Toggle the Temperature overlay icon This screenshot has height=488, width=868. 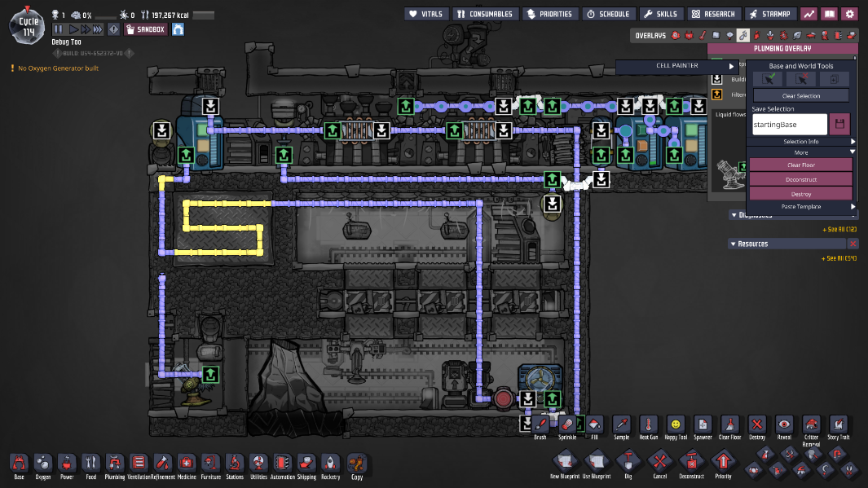703,35
